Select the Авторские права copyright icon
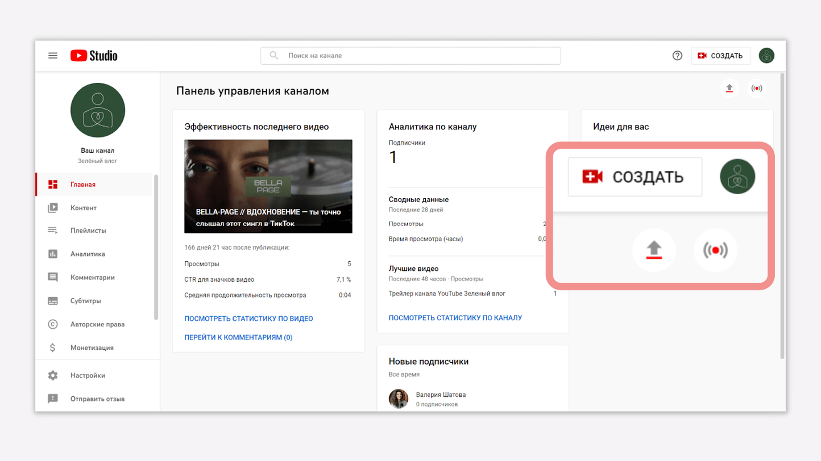821x461 pixels. tap(52, 324)
